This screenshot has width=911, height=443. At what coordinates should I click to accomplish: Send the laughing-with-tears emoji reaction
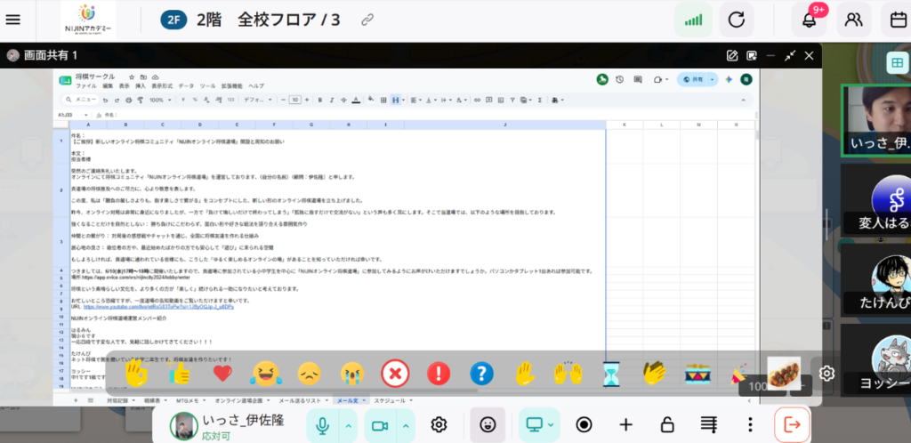265,374
